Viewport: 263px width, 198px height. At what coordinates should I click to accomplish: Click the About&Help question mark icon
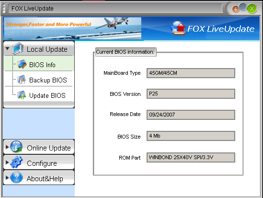[x=16, y=177]
